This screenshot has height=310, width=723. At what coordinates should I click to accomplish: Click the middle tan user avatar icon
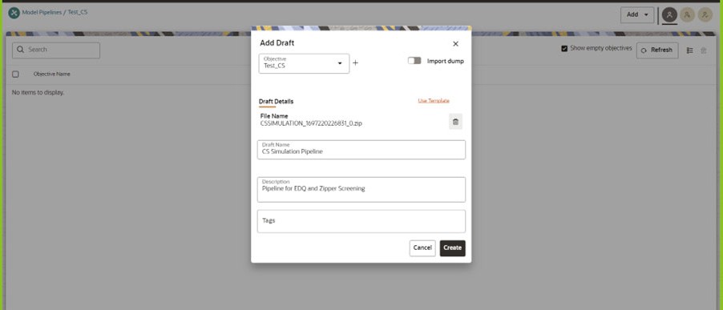(x=687, y=15)
